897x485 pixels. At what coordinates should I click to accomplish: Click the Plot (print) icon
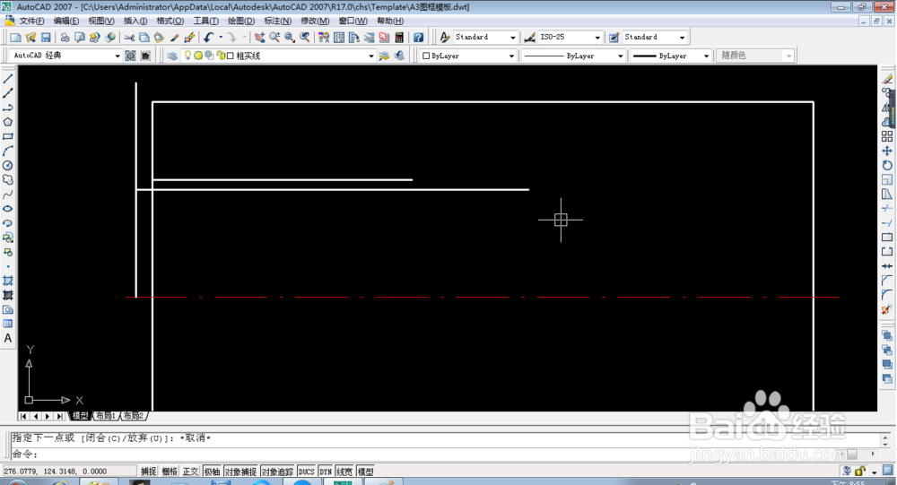[x=65, y=37]
